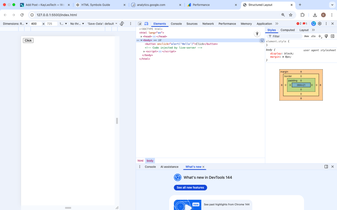Bookmark this page with the star icon
The image size is (337, 210).
(x=291, y=15)
